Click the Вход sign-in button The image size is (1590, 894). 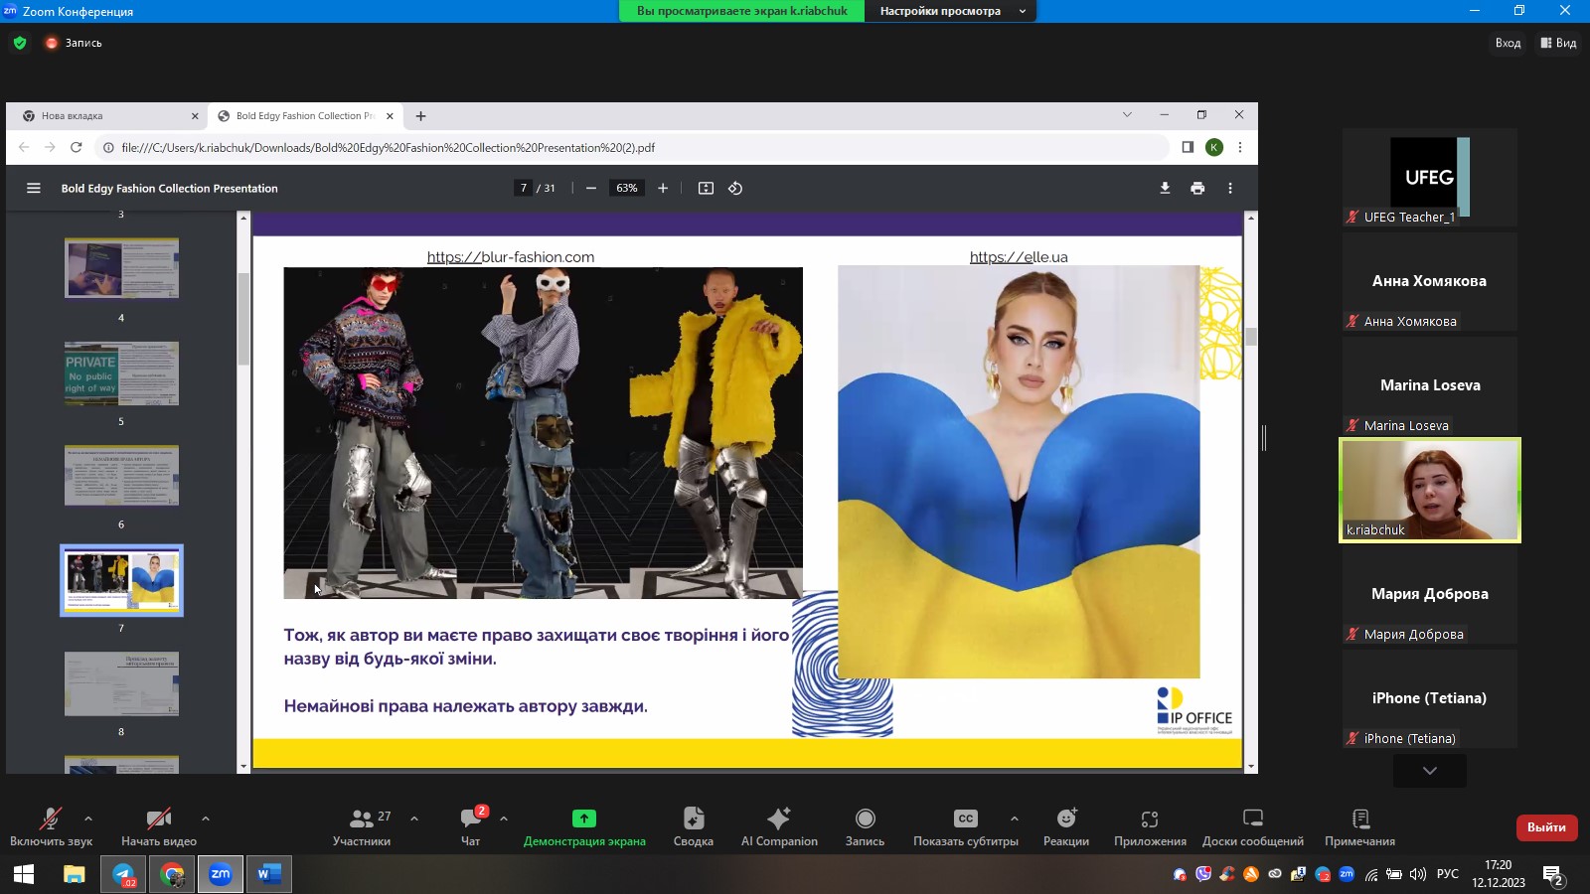pyautogui.click(x=1508, y=43)
